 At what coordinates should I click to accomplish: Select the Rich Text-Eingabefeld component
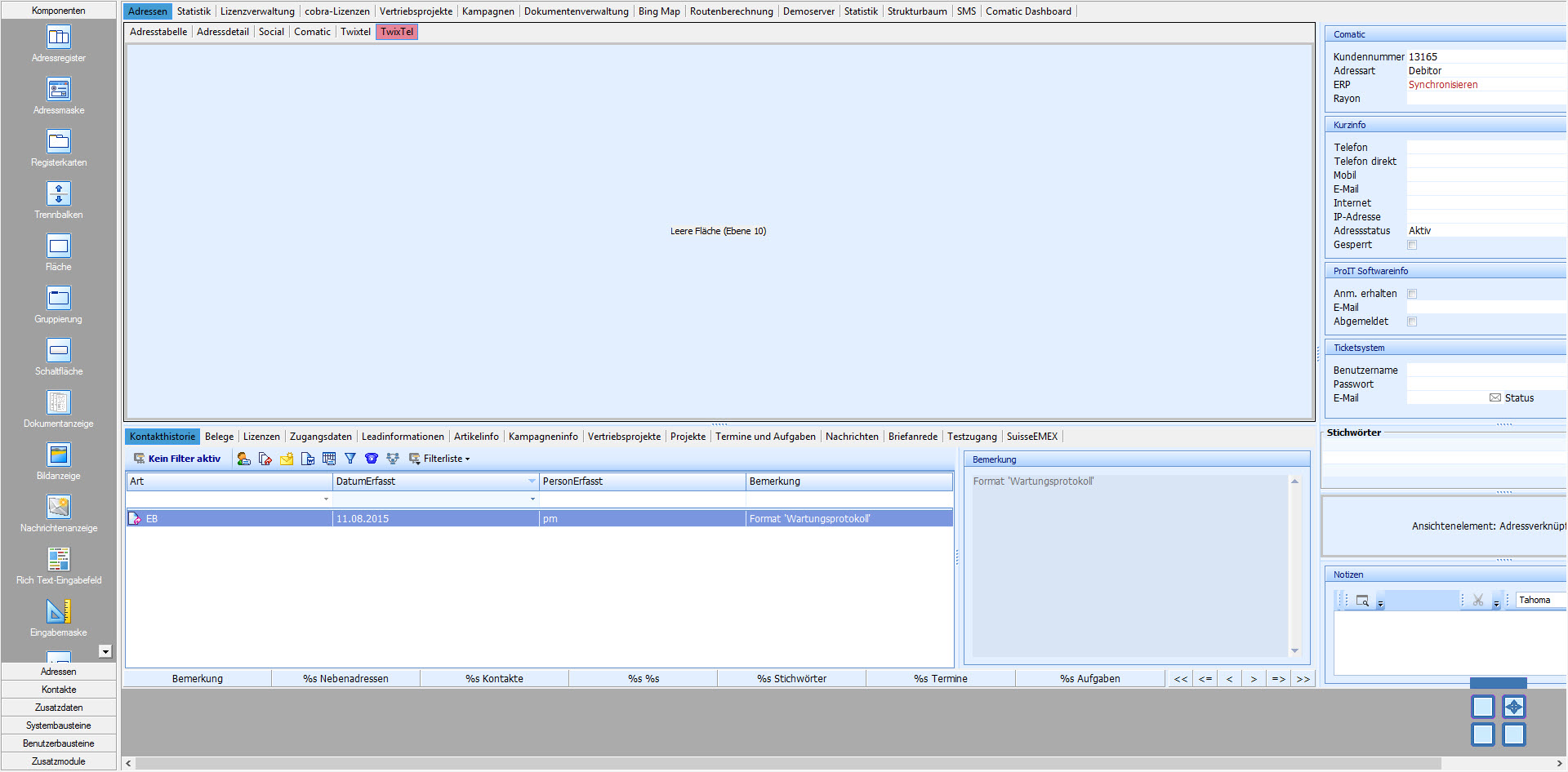[x=59, y=560]
